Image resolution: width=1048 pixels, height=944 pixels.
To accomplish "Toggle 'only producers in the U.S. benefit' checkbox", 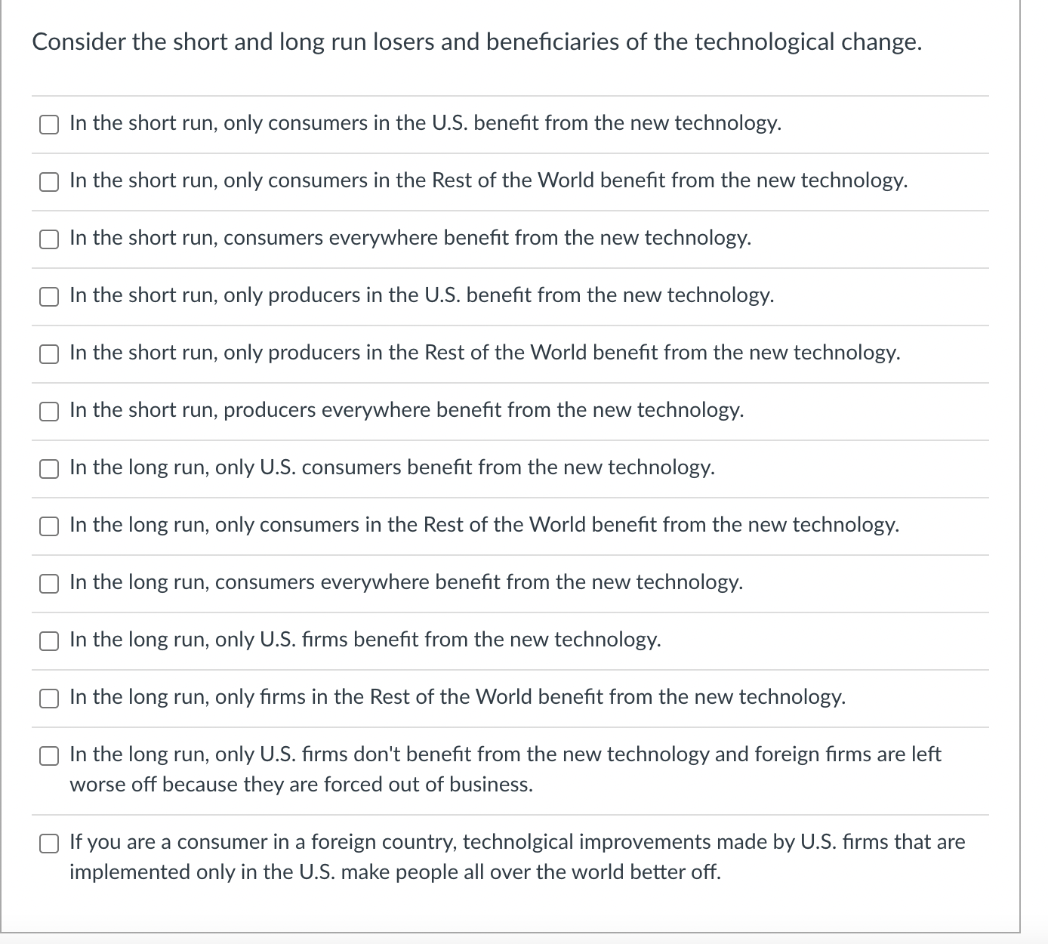I will click(48, 296).
